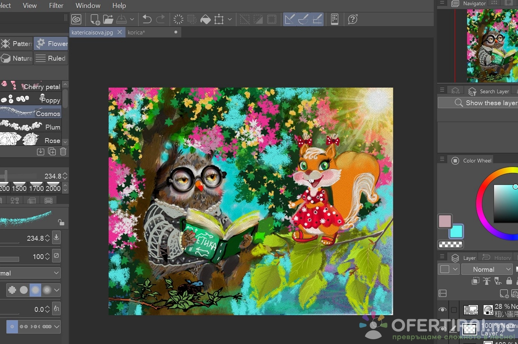Click the Show selection border icon
This screenshot has width=518, height=344.
click(x=272, y=19)
